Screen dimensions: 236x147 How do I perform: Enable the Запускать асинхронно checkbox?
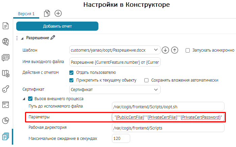pos(188,50)
